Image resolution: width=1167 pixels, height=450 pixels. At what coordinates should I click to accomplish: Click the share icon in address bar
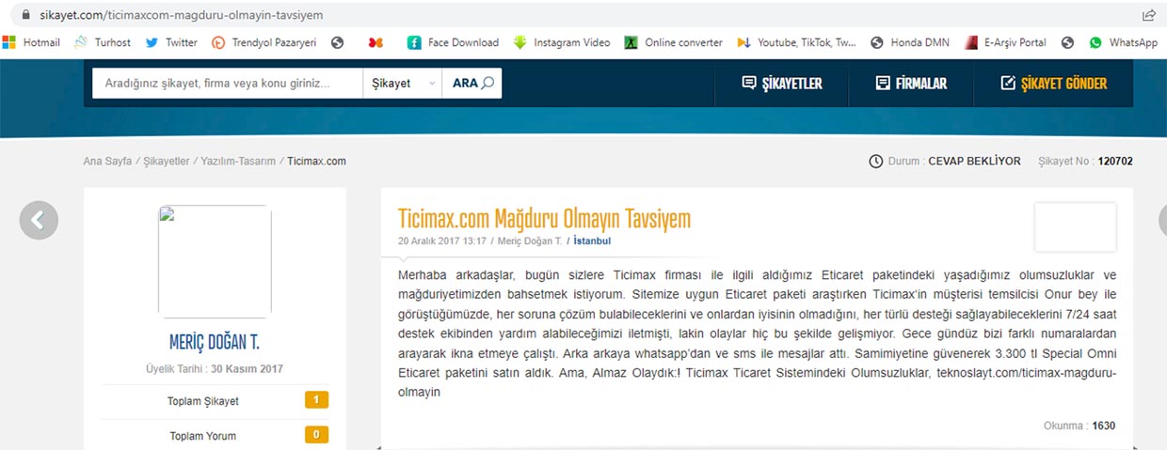tap(1148, 14)
